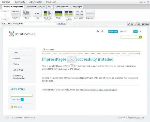Screen dimensions: 150x122
Task: Switch site language to EN
Action: click(135, 31)
